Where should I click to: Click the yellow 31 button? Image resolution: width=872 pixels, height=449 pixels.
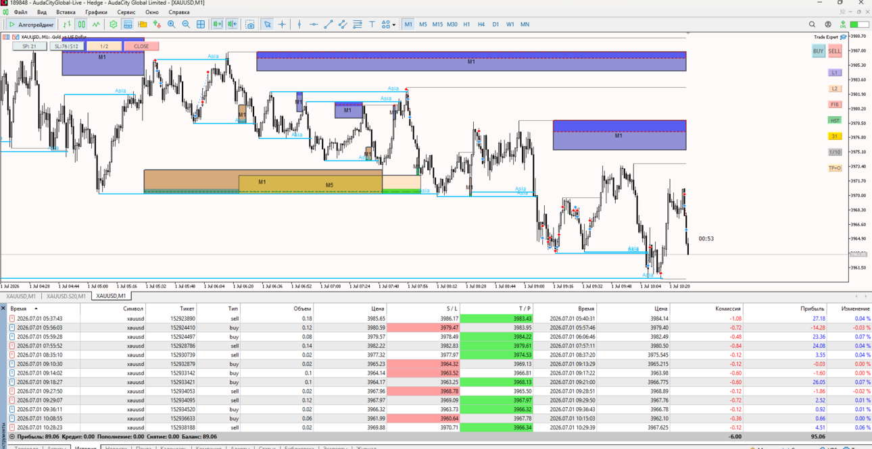point(835,136)
